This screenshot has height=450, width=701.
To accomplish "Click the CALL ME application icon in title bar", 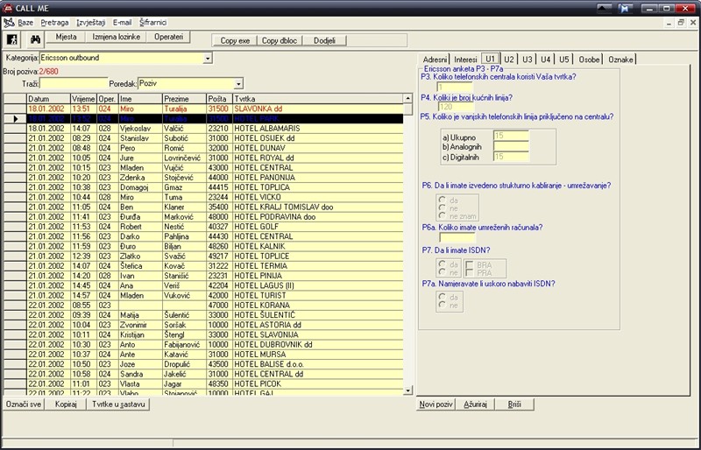I will pyautogui.click(x=7, y=8).
